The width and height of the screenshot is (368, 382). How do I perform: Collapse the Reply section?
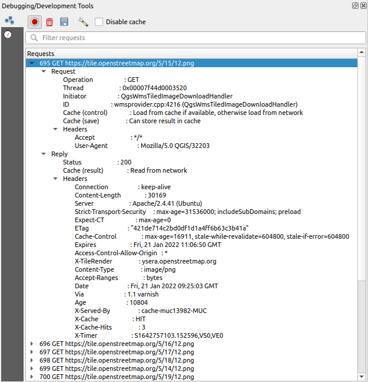coord(44,154)
